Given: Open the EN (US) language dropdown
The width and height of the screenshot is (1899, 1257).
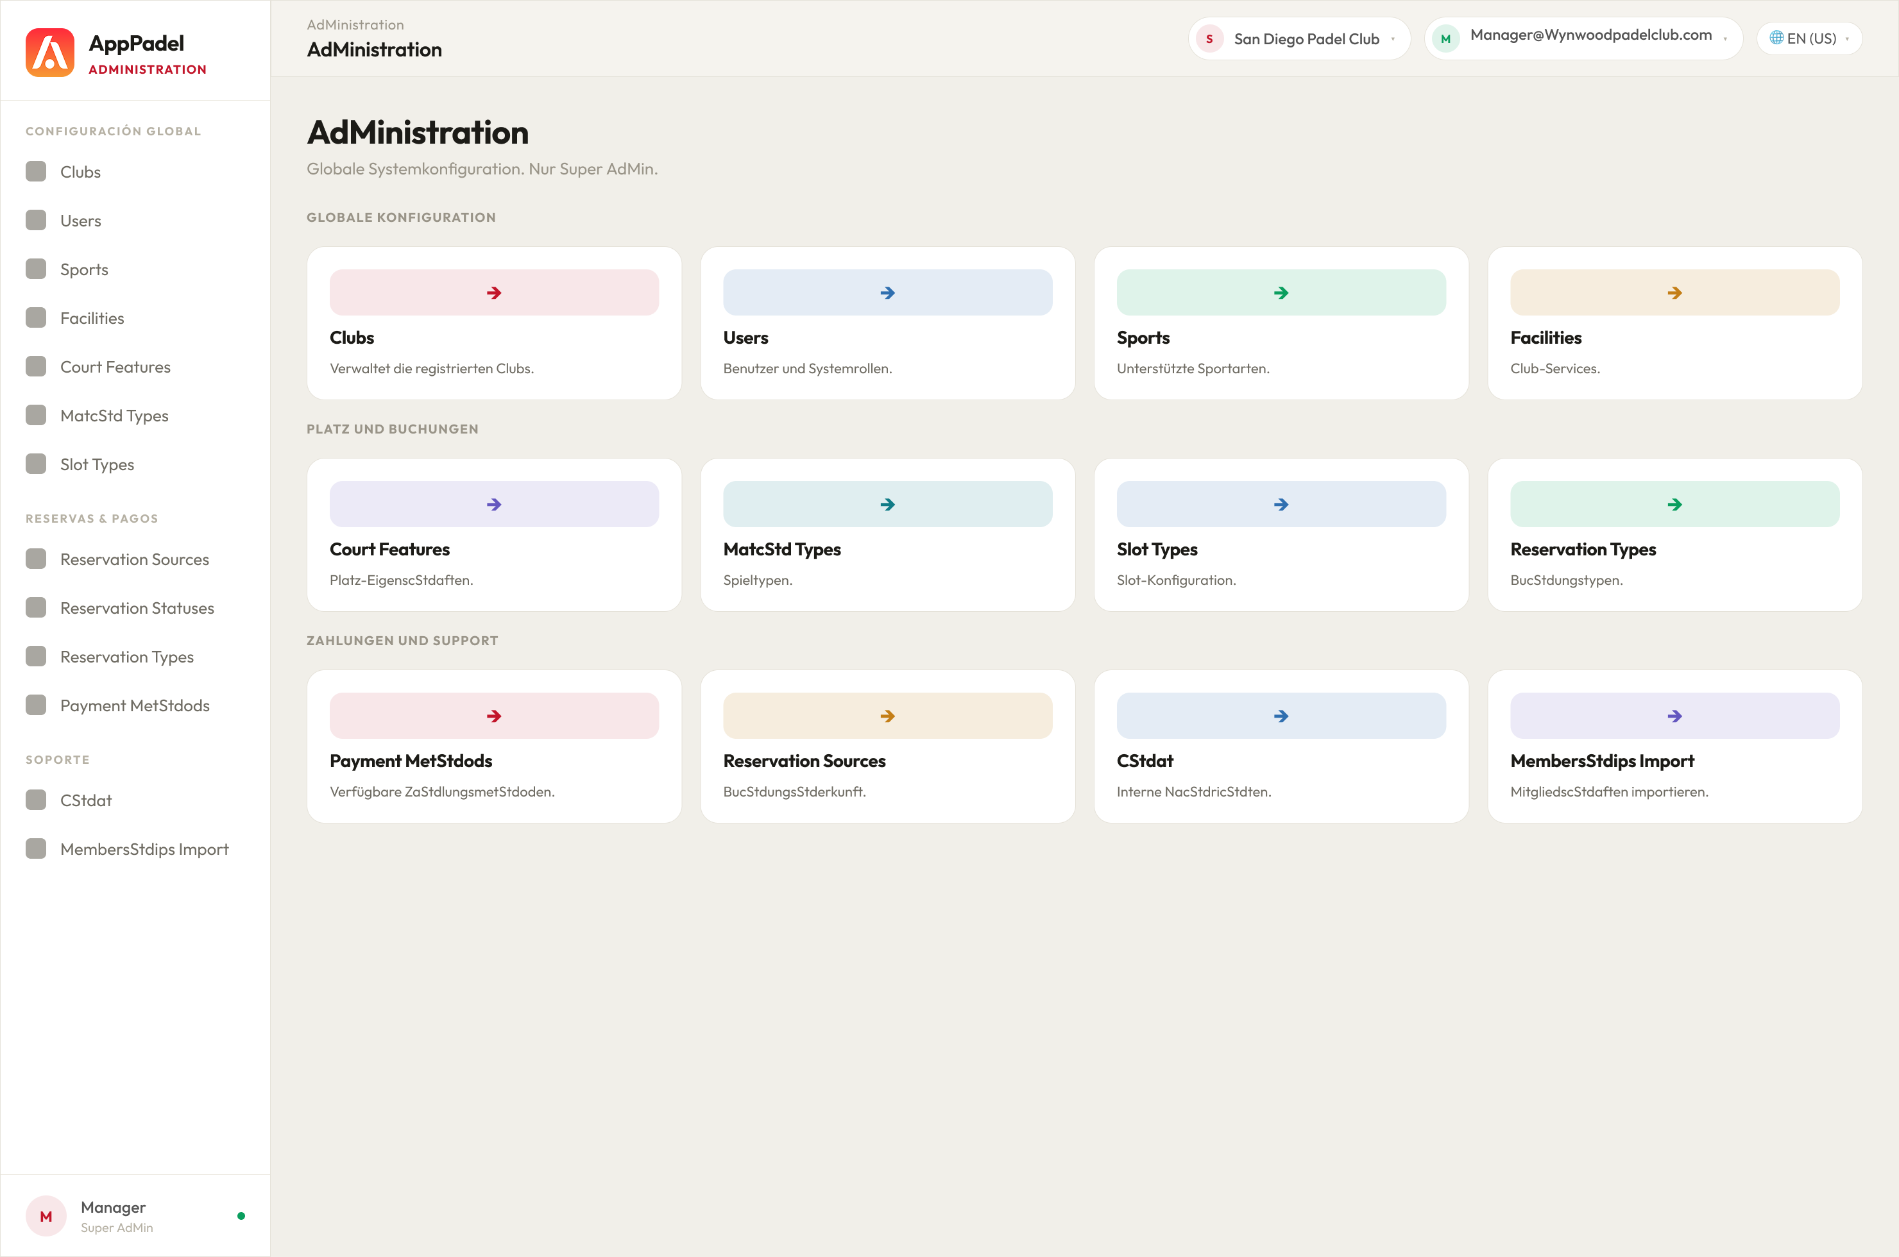Looking at the screenshot, I should point(1809,38).
